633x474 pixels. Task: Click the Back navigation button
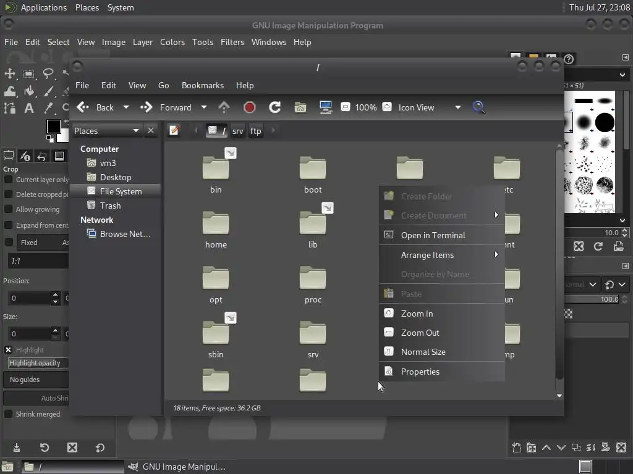click(x=96, y=107)
